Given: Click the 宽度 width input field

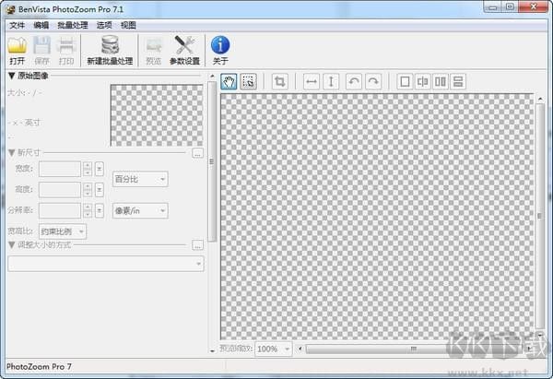Looking at the screenshot, I should [x=60, y=169].
